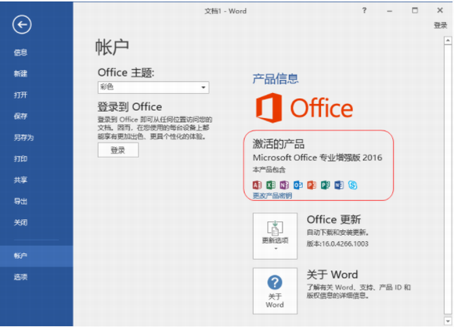Open 另存为 in the sidebar

[23, 138]
